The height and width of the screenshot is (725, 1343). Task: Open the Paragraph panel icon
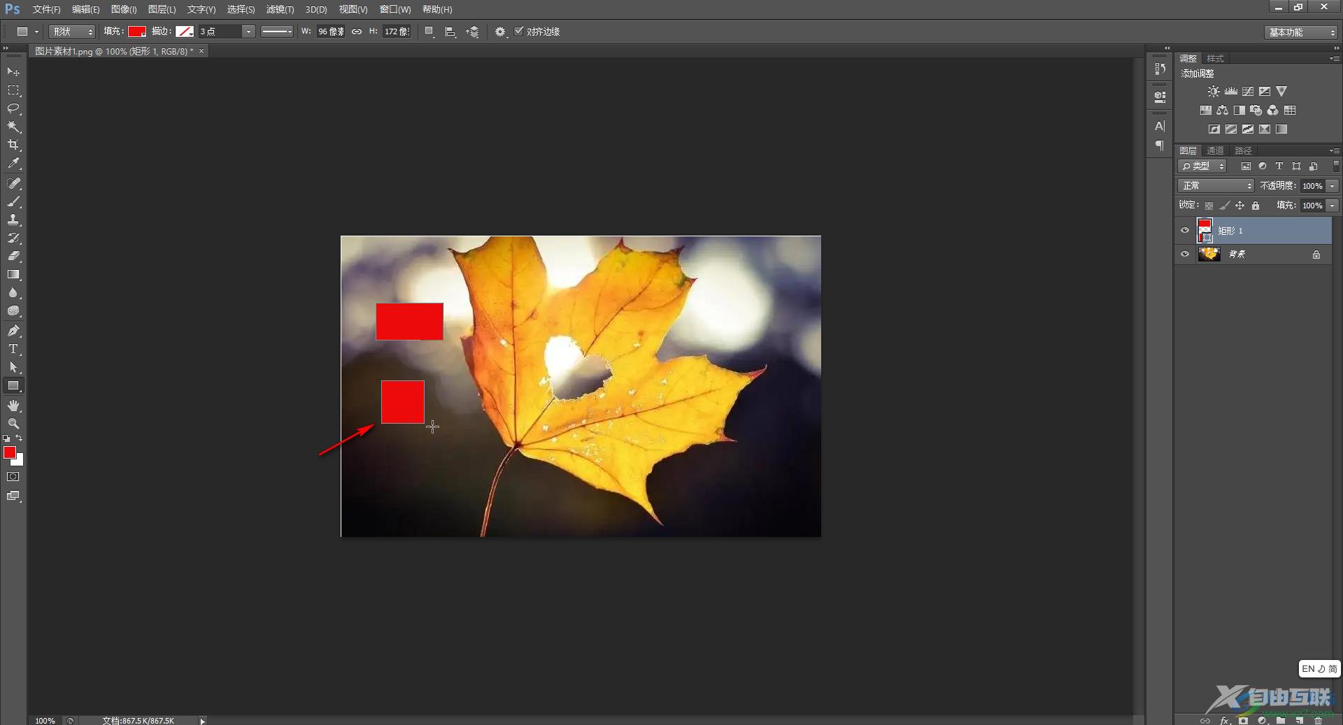pyautogui.click(x=1160, y=145)
